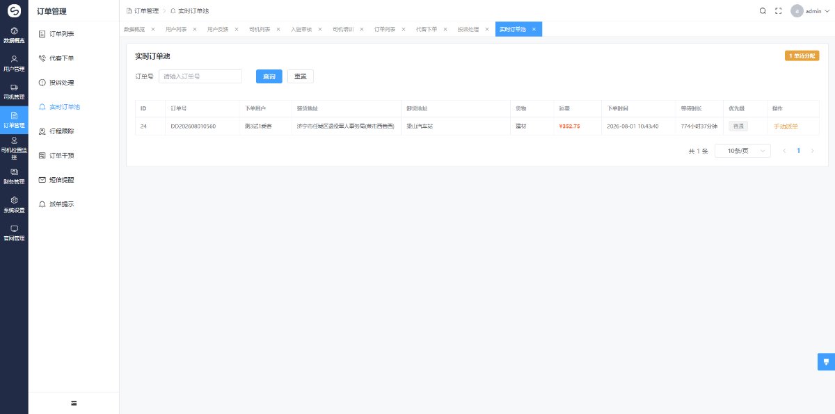The width and height of the screenshot is (835, 414).
Task: Click the orange 1 单待分配 badge
Action: click(802, 56)
